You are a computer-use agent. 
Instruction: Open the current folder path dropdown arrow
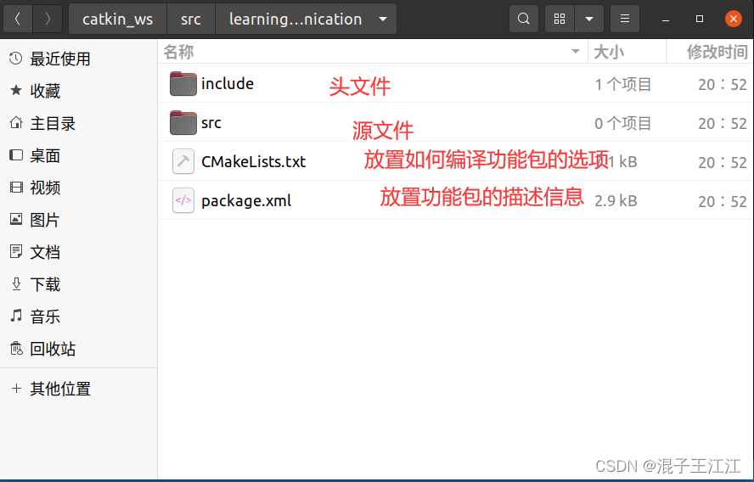click(x=383, y=20)
